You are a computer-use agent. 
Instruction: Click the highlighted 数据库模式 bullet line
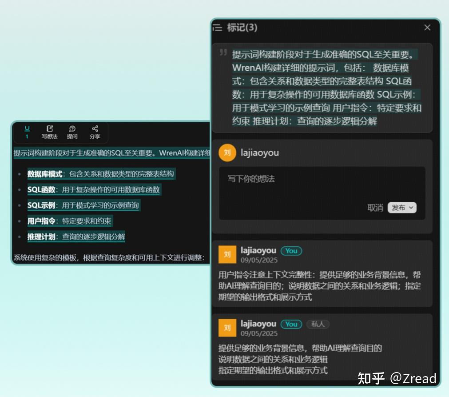[101, 174]
